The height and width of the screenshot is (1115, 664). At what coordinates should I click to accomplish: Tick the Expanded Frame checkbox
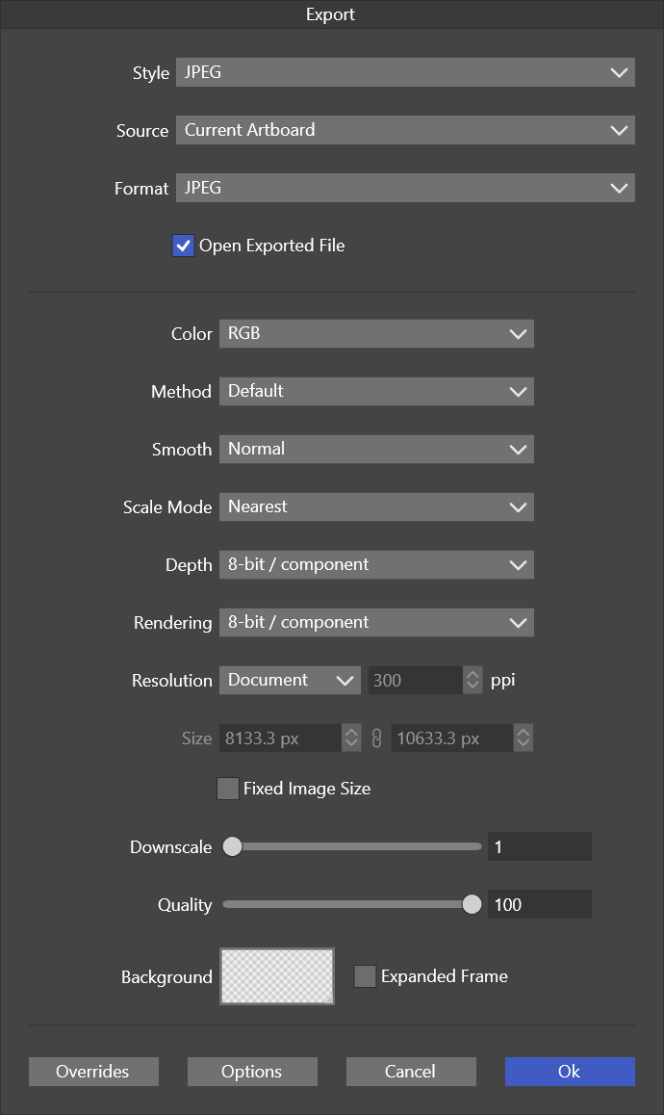pos(366,976)
